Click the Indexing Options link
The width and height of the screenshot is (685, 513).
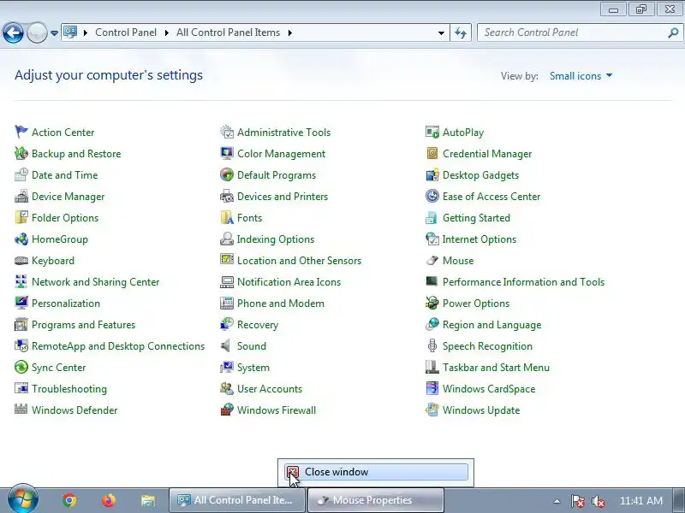click(x=275, y=239)
